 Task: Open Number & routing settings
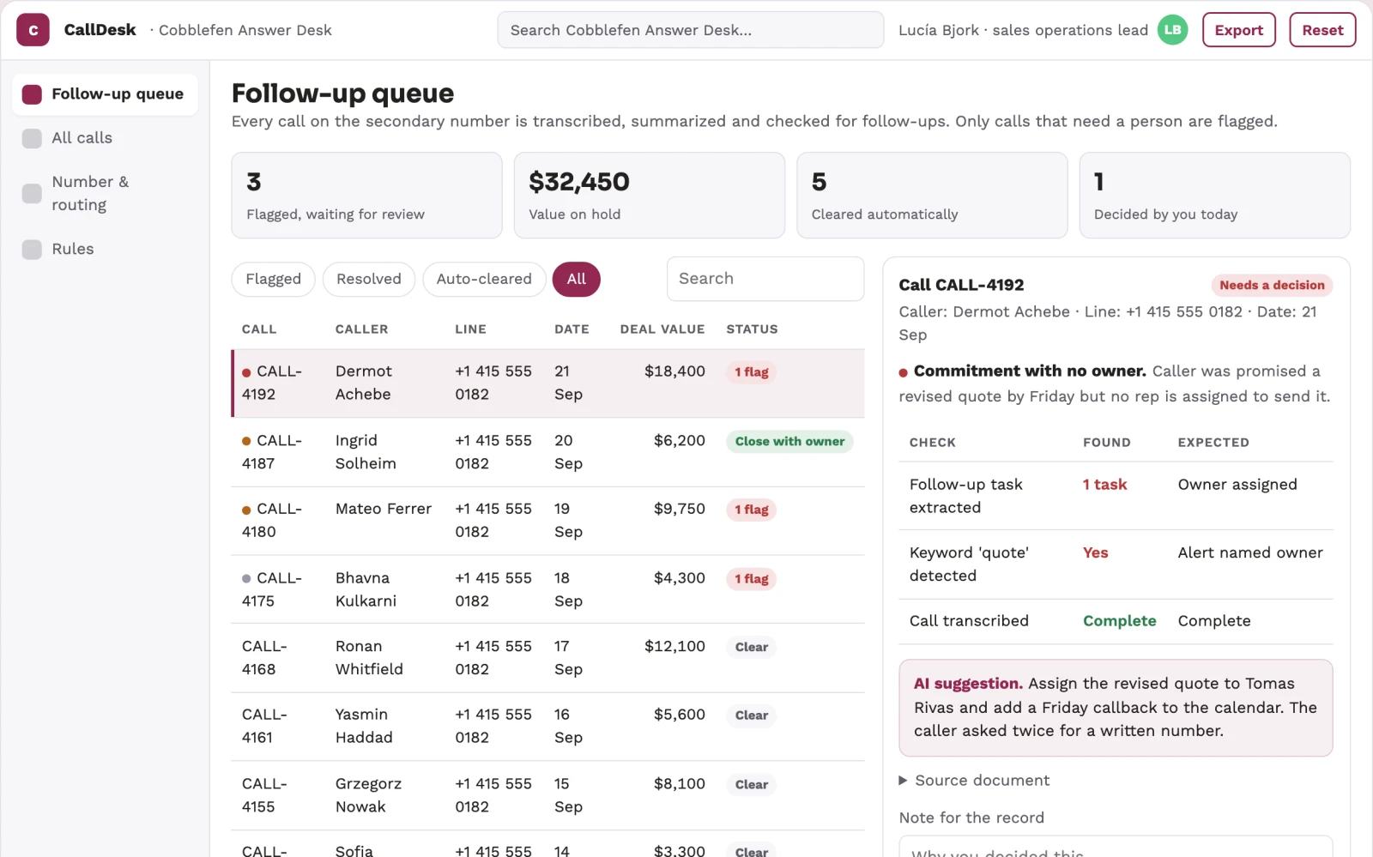105,193
